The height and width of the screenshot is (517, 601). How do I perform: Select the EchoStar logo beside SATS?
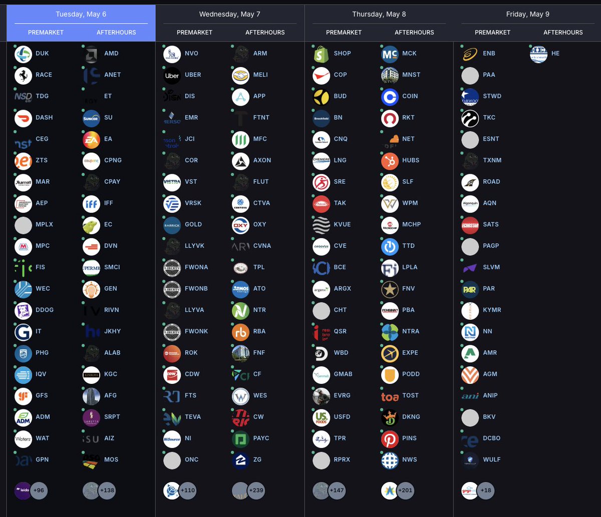point(470,225)
